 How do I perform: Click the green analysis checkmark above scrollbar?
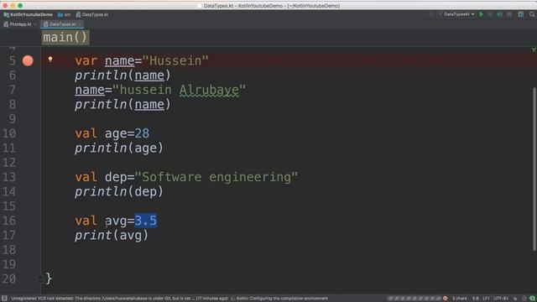[534, 50]
